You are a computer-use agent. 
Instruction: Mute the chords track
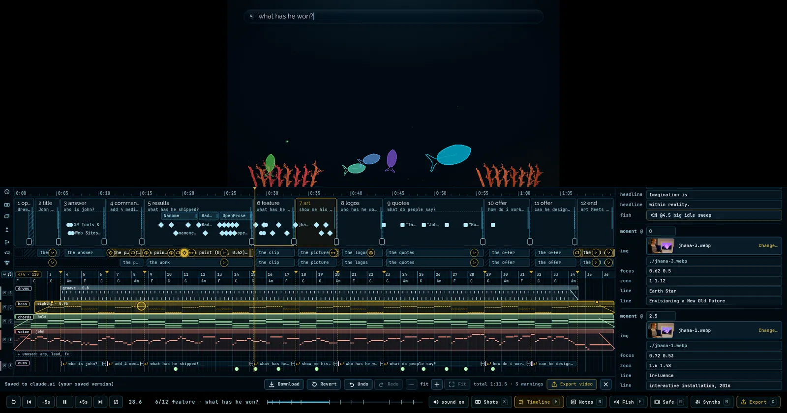tap(4, 321)
